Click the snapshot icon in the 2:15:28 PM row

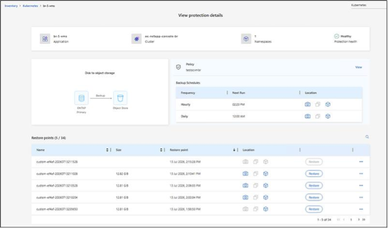245,162
